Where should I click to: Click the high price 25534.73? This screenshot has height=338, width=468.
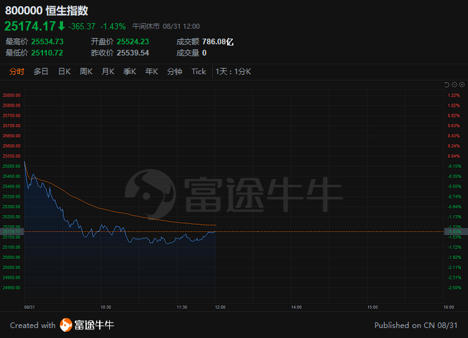click(x=47, y=42)
